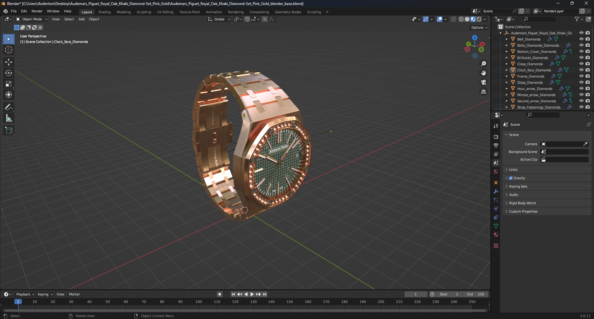Select the Scale tool
The width and height of the screenshot is (594, 319).
click(9, 84)
